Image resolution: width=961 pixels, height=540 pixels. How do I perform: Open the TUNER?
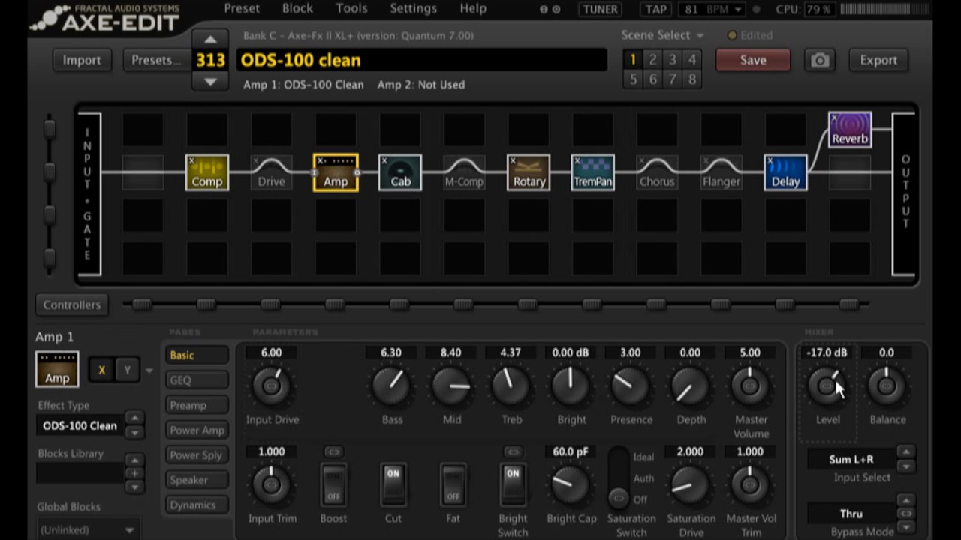(601, 10)
